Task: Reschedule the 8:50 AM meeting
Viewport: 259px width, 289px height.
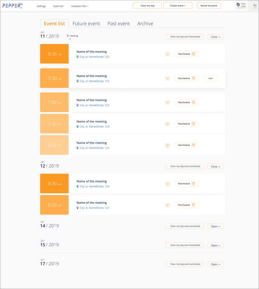Action: tap(187, 205)
